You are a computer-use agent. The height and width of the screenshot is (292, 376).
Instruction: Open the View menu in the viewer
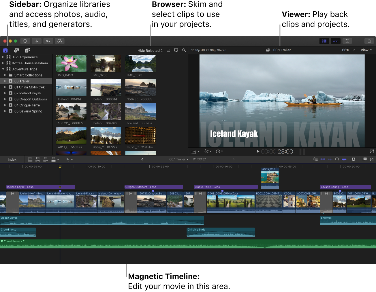click(x=366, y=50)
